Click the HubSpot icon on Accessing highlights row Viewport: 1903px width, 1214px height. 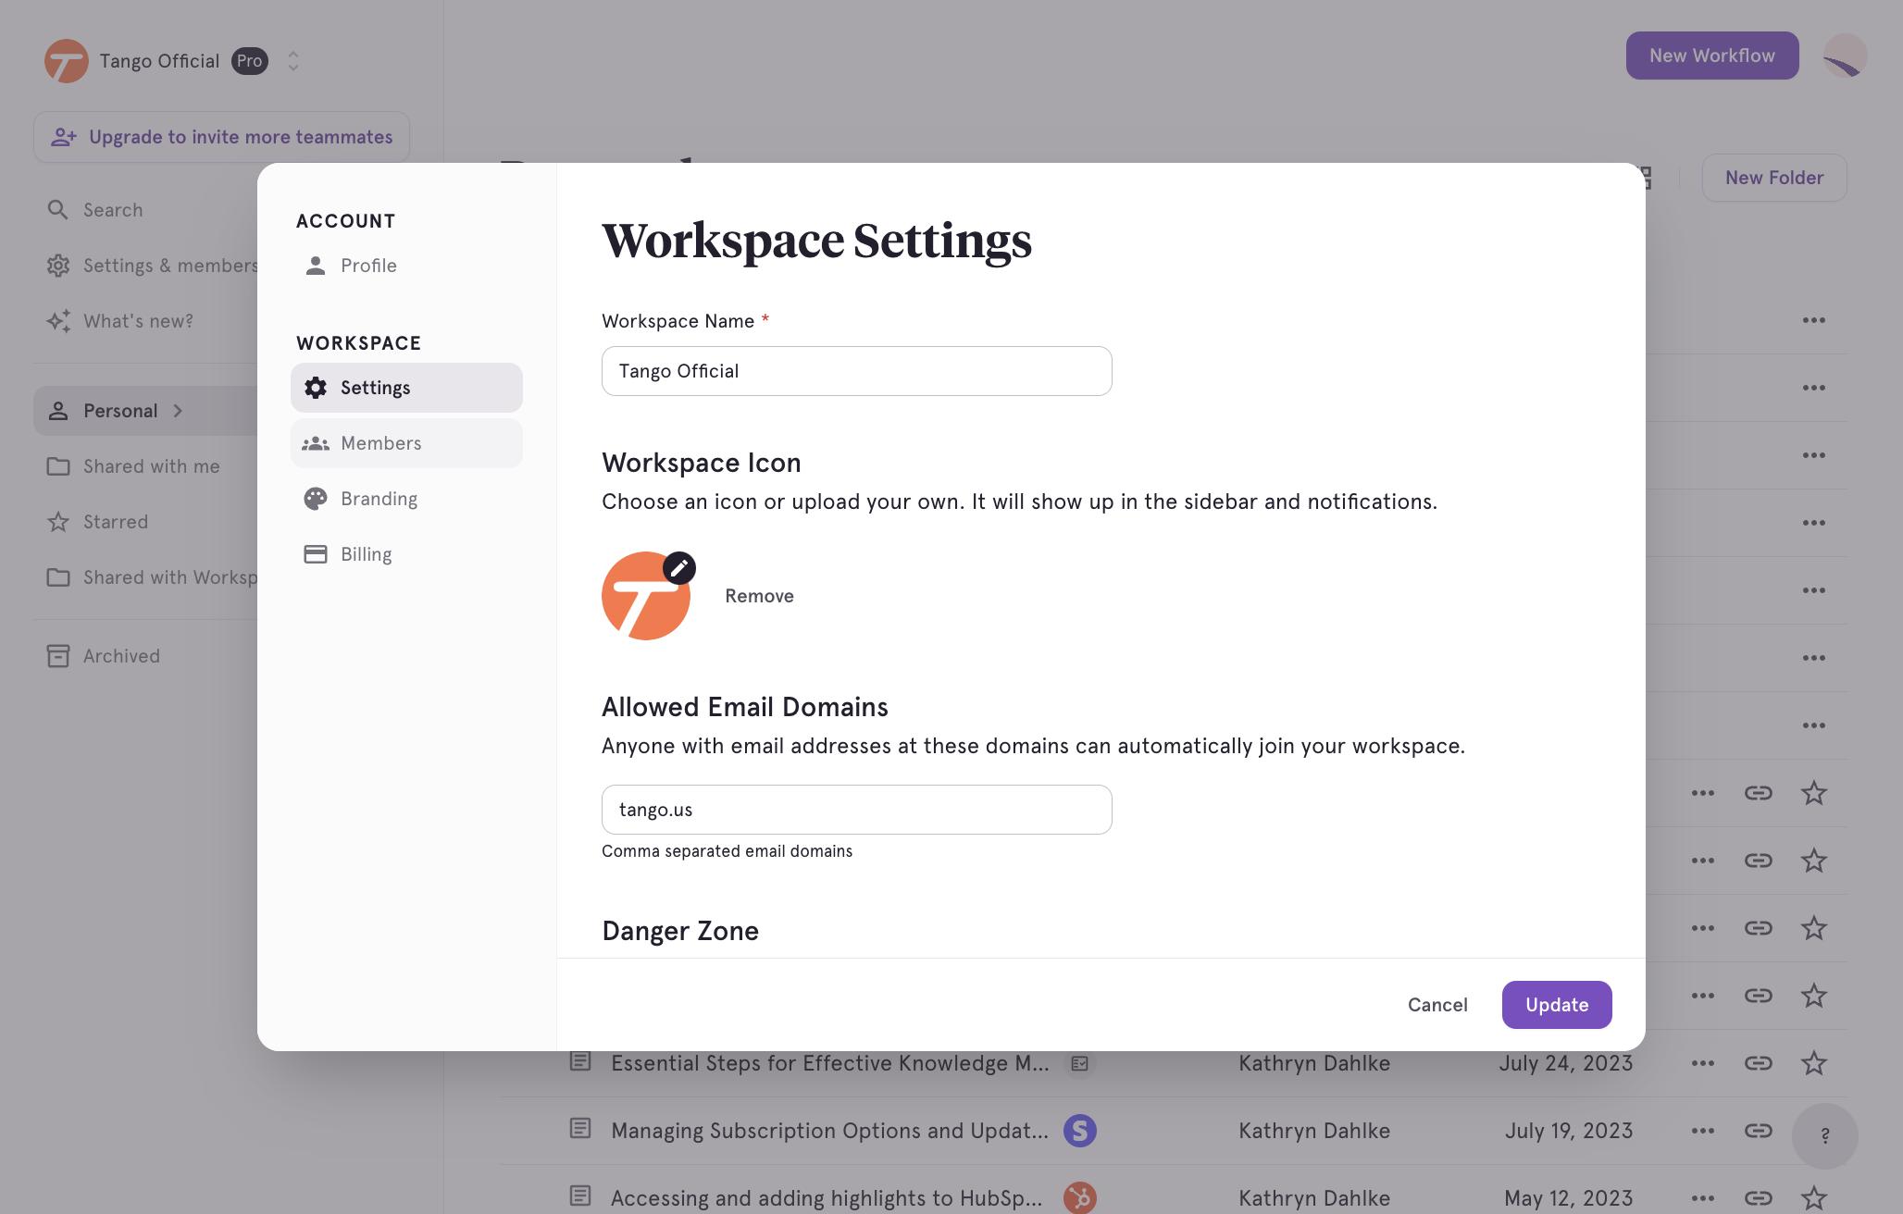pos(1080,1197)
